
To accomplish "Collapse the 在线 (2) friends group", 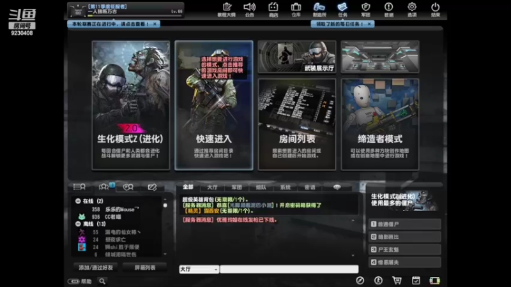I will click(78, 201).
